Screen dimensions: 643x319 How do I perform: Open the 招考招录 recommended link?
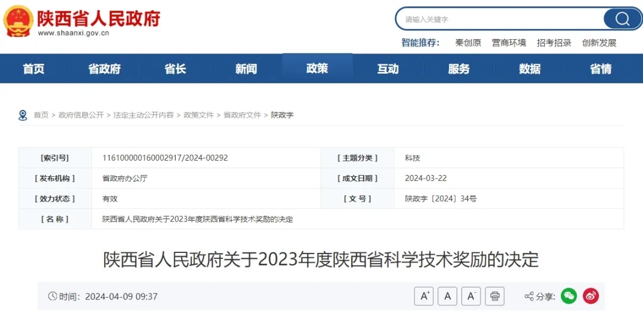[554, 43]
